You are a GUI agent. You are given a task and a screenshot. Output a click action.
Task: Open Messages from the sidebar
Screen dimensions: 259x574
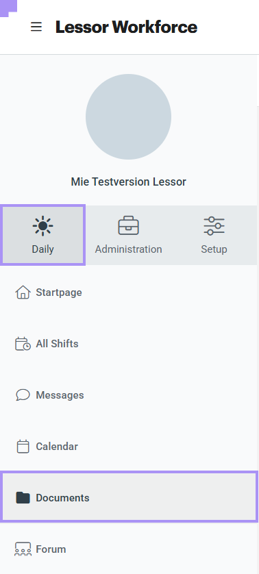point(129,395)
